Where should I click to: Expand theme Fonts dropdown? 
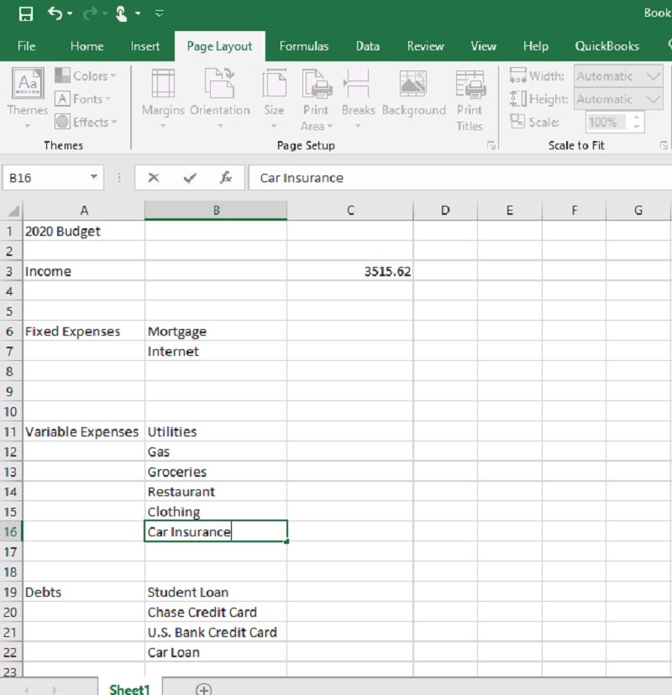coord(83,99)
